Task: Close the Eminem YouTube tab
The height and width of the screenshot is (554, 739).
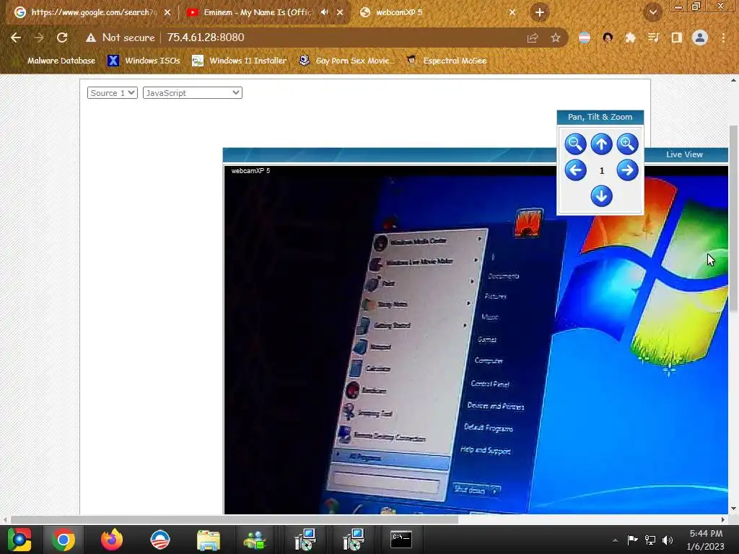Action: click(x=340, y=12)
